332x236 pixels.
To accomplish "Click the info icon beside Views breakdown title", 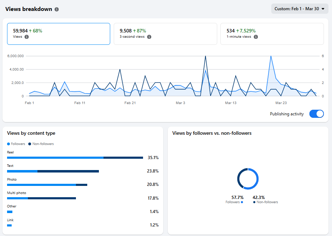I will pyautogui.click(x=57, y=9).
